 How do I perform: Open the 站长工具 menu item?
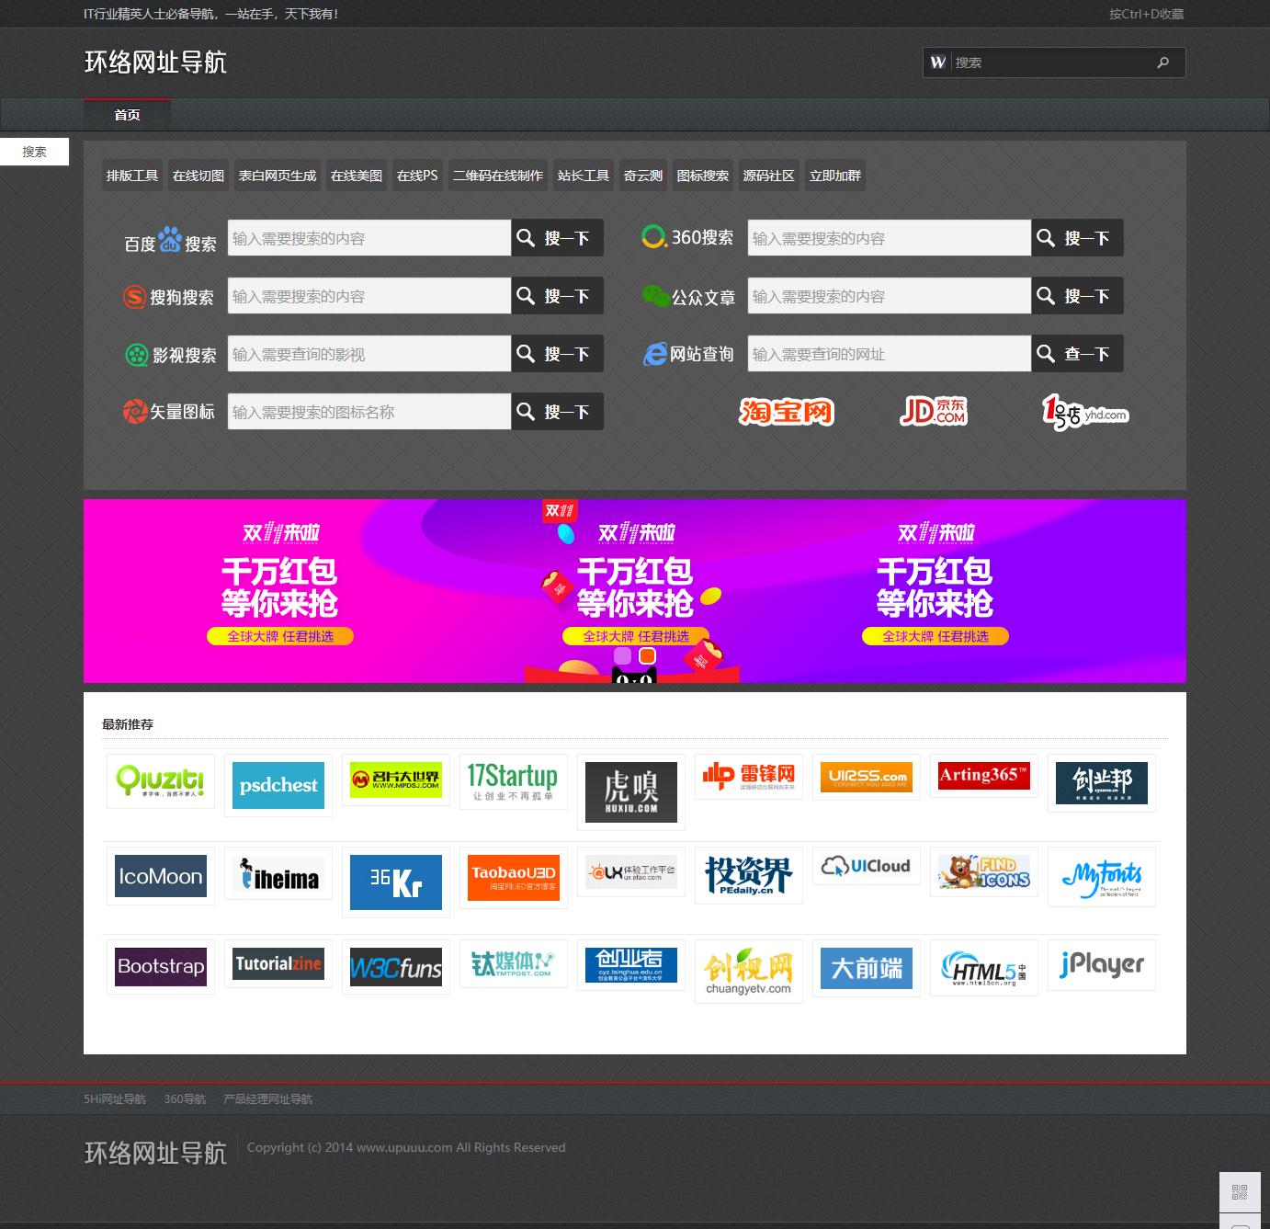[584, 176]
